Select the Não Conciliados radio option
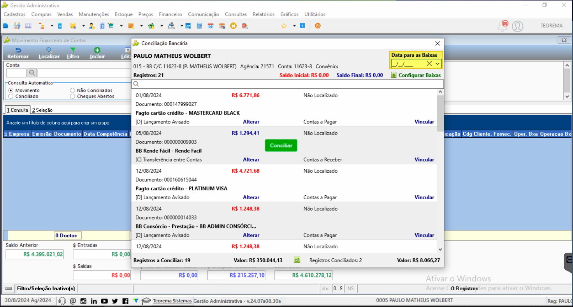This screenshot has height=307, width=573. tap(72, 90)
